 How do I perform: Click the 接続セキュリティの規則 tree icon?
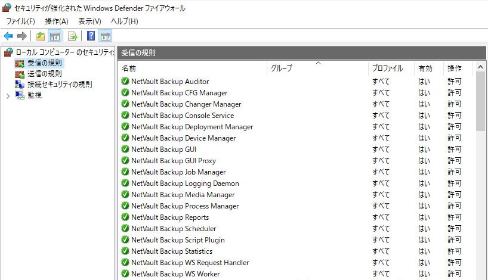click(x=19, y=85)
